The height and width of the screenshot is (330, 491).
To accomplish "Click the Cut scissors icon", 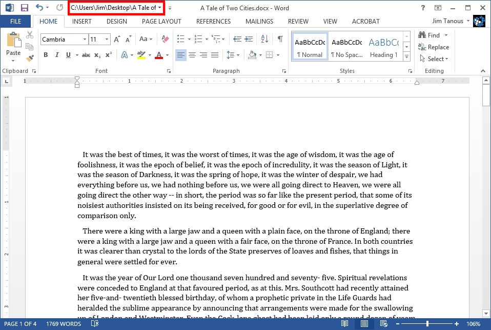I will pos(29,35).
